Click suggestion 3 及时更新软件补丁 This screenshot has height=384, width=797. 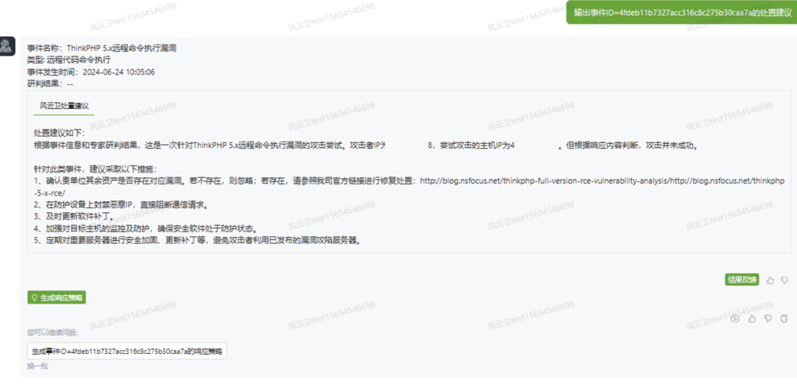[x=75, y=217]
